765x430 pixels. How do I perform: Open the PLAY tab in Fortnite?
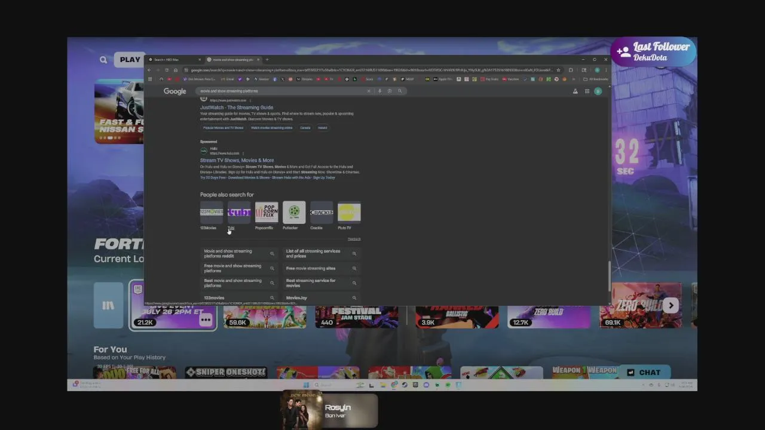[x=130, y=60]
